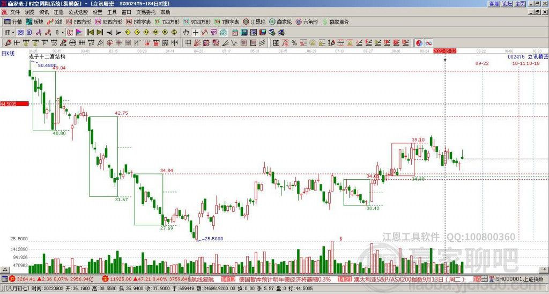Select the hand pan tool
This screenshot has width=549, height=294.
(x=186, y=32)
